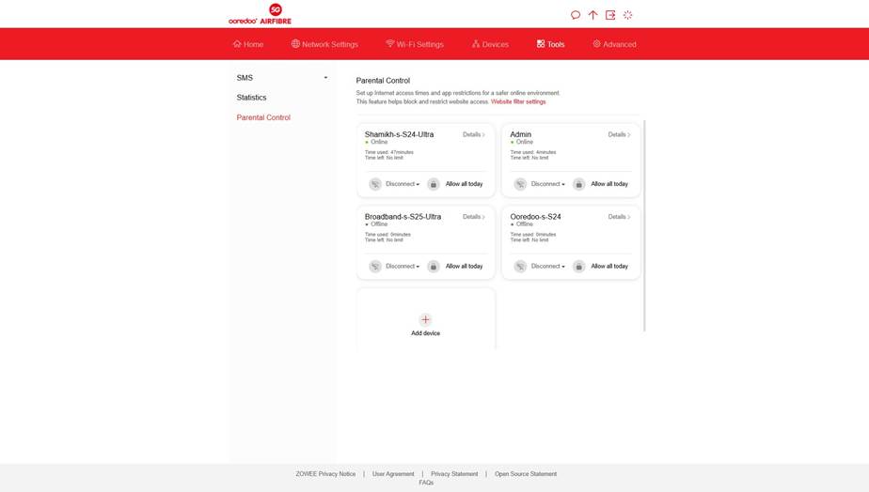Open the Advanced tab
Viewport: 869px width, 492px height.
click(614, 44)
